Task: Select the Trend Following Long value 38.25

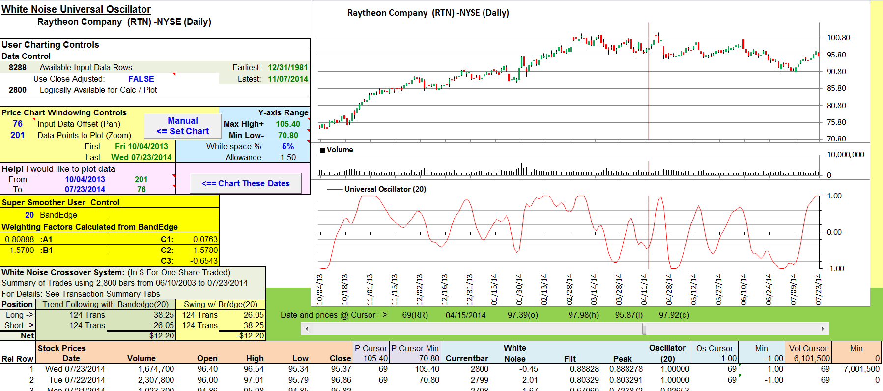Action: pos(164,315)
